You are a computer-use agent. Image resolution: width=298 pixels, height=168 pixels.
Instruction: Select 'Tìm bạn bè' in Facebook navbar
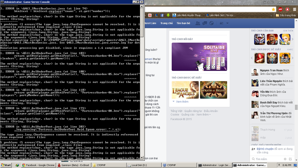coord(183,23)
